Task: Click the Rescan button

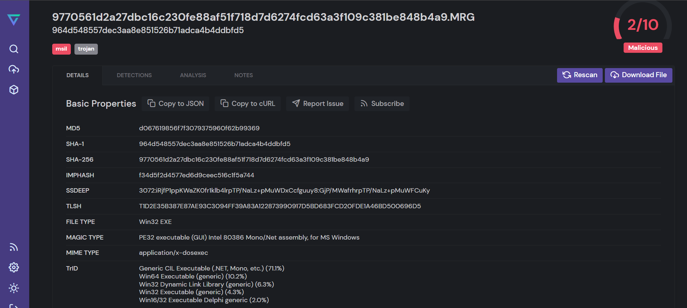Action: tap(580, 75)
